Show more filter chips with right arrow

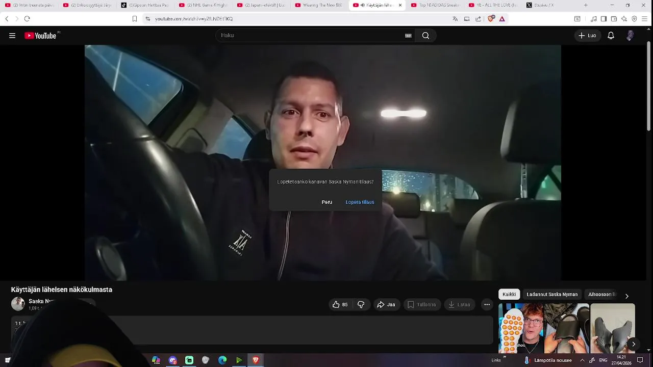pos(627,296)
